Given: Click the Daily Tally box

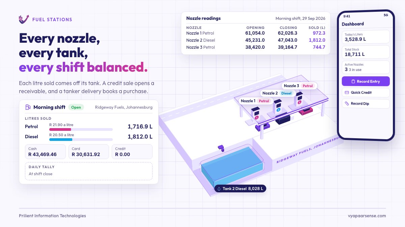Looking at the screenshot, I should tap(89, 171).
